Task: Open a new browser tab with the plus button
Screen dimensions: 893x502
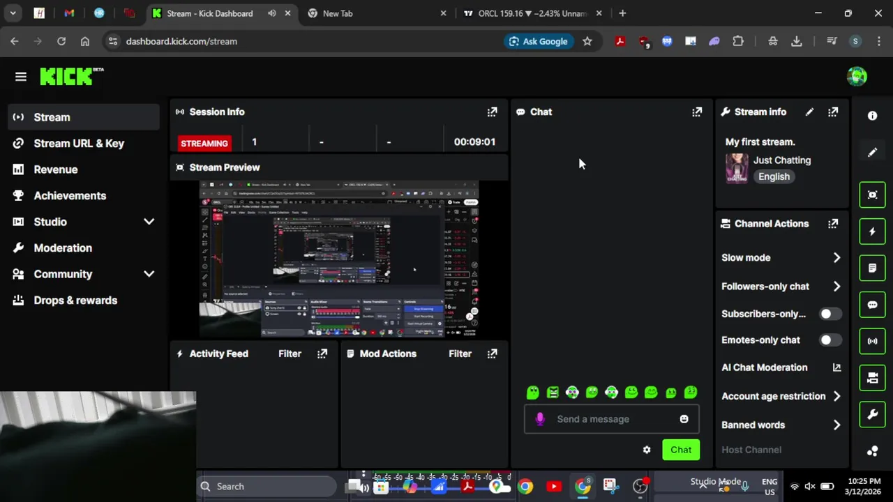Action: click(622, 13)
